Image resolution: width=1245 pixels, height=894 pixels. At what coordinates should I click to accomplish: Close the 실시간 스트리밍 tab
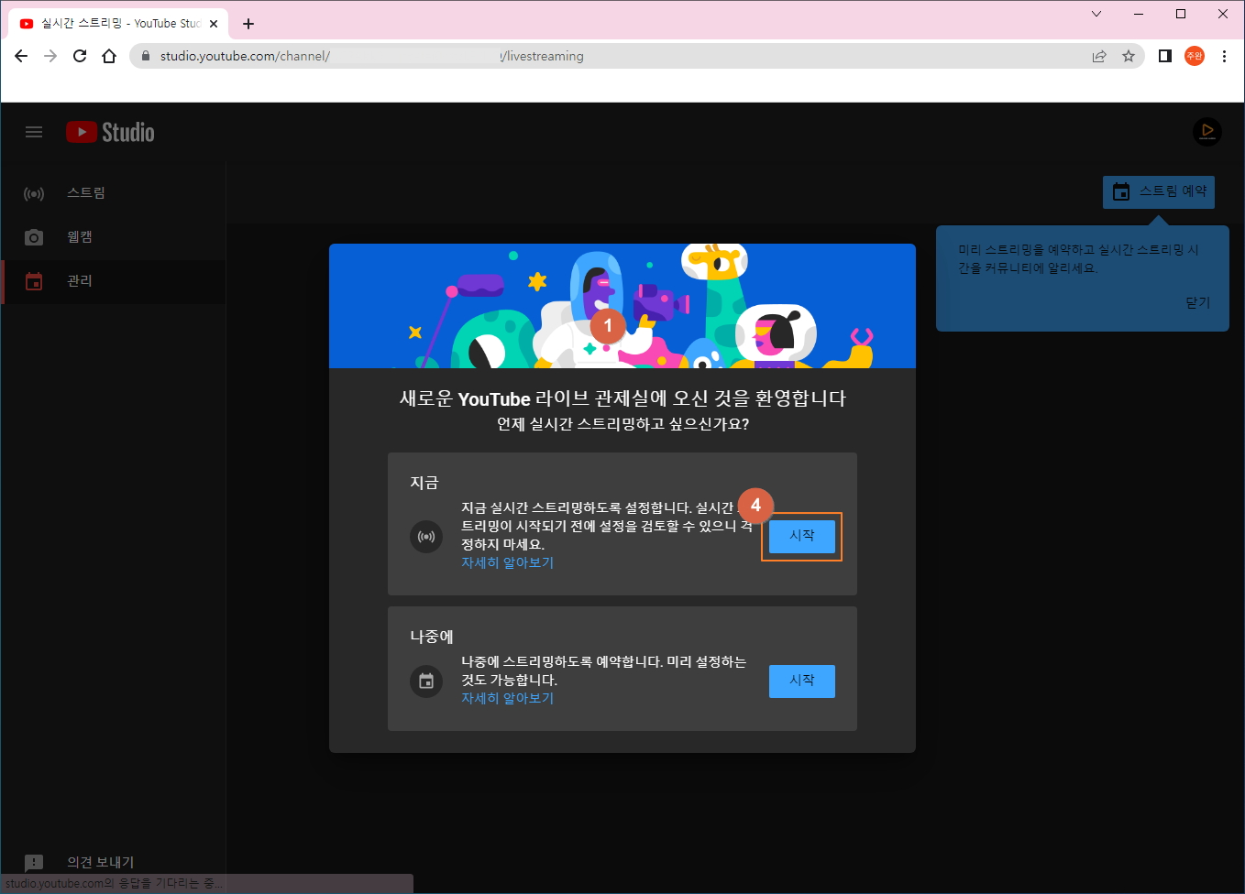coord(214,24)
